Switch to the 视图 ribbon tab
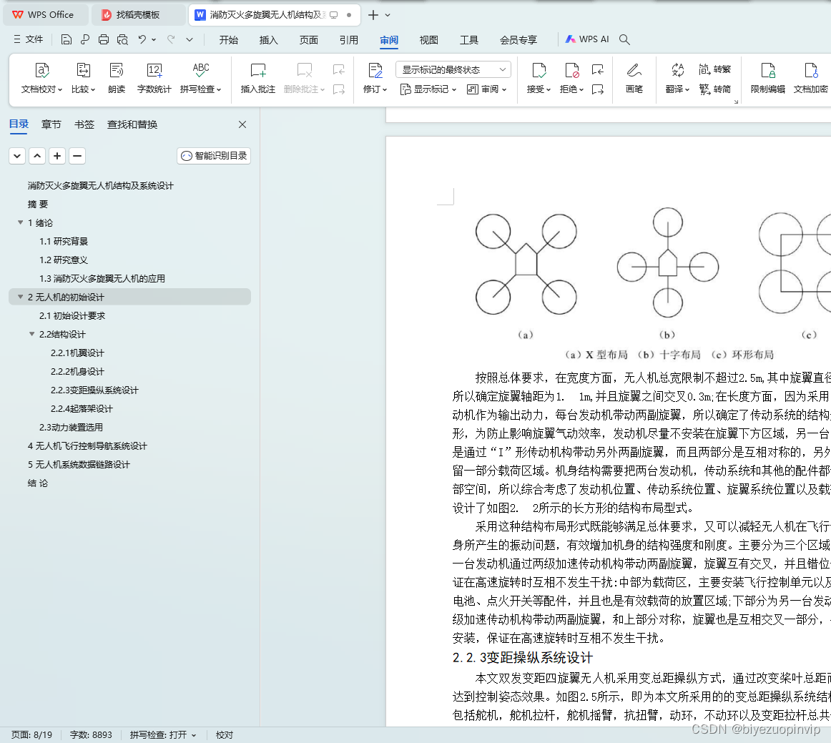The width and height of the screenshot is (831, 743). coord(429,40)
